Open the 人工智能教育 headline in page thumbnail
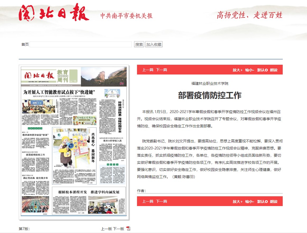 click(59, 92)
